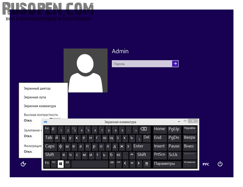Toggle the Caps lock key

pyautogui.click(x=50, y=146)
